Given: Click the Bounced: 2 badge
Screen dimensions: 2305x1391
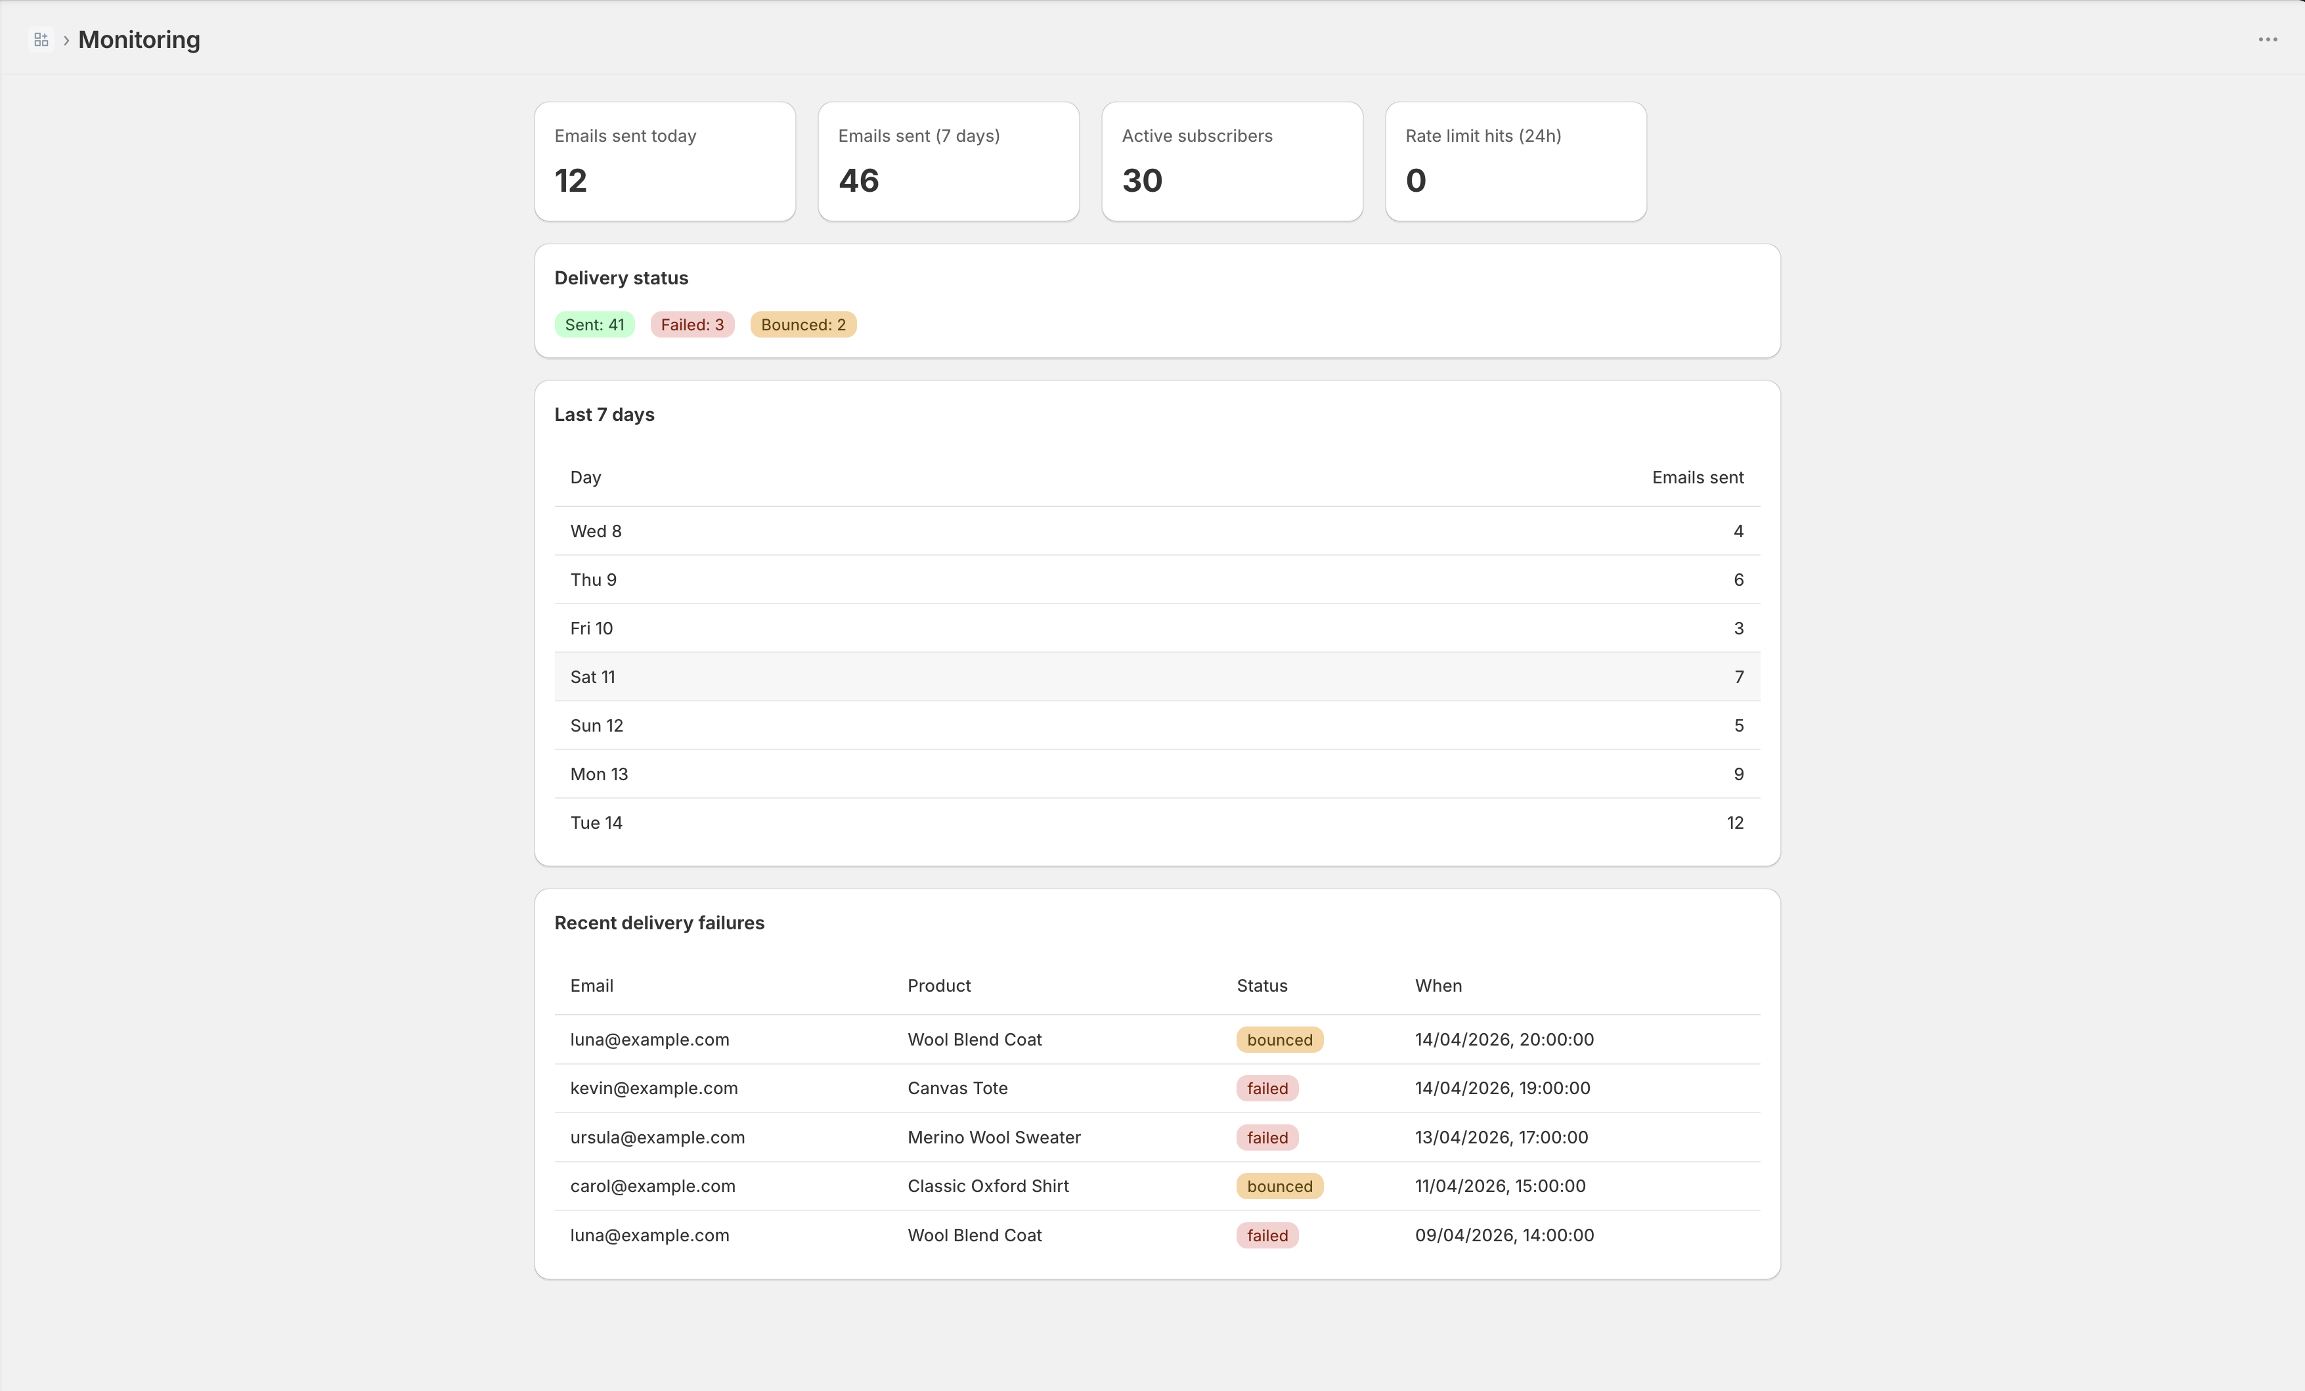Looking at the screenshot, I should [x=804, y=324].
